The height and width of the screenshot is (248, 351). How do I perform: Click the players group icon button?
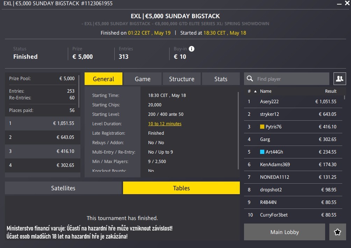tap(339, 79)
